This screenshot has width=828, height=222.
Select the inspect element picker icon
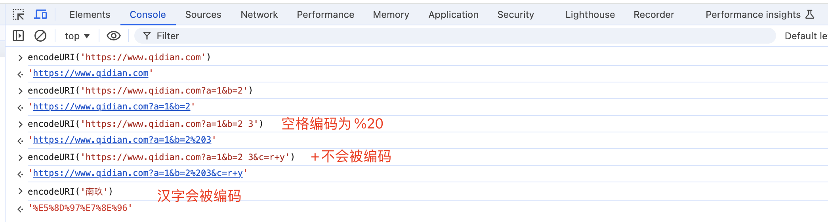point(18,15)
